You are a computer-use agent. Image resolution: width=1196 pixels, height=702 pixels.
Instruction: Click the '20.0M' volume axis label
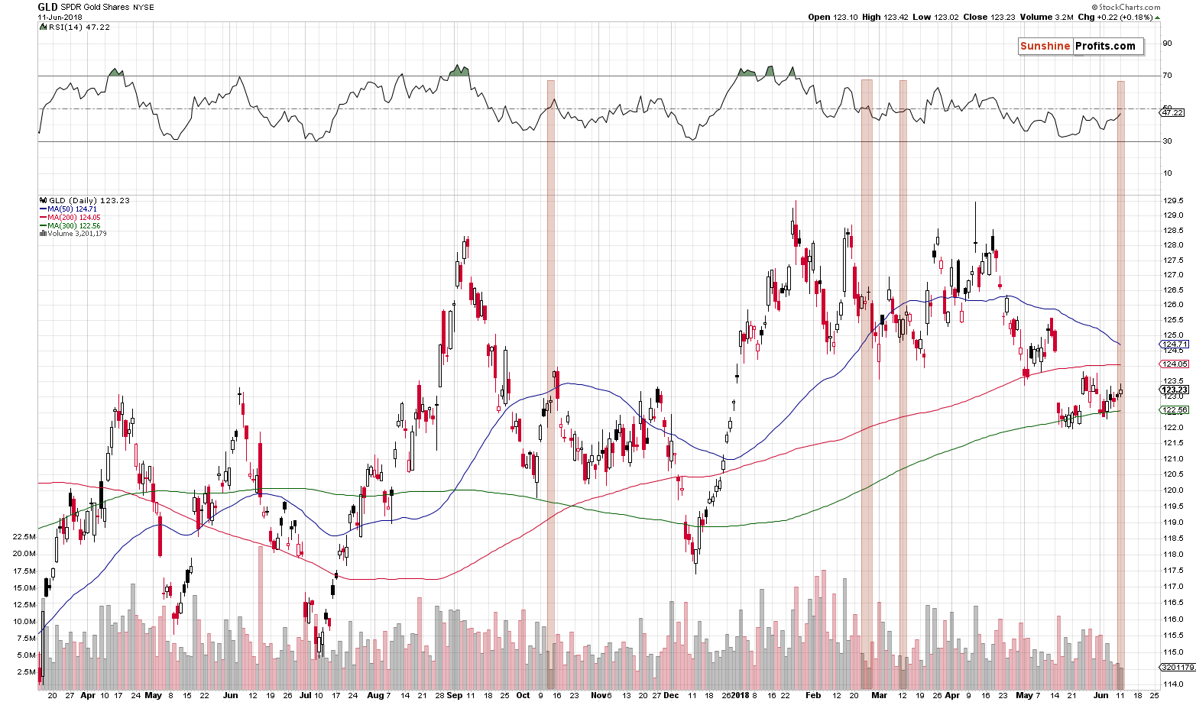coord(24,554)
